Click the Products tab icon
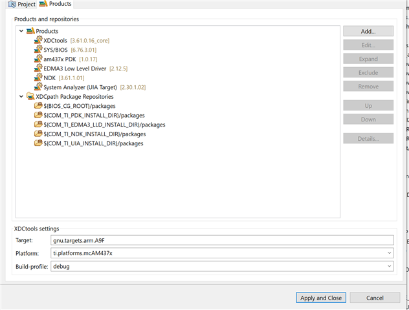 [x=43, y=4]
